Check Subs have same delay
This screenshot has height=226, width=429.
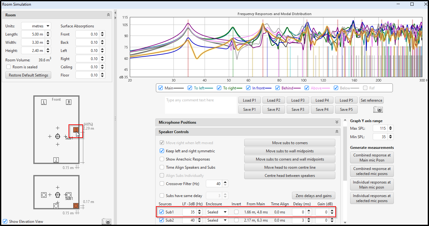tap(162, 195)
